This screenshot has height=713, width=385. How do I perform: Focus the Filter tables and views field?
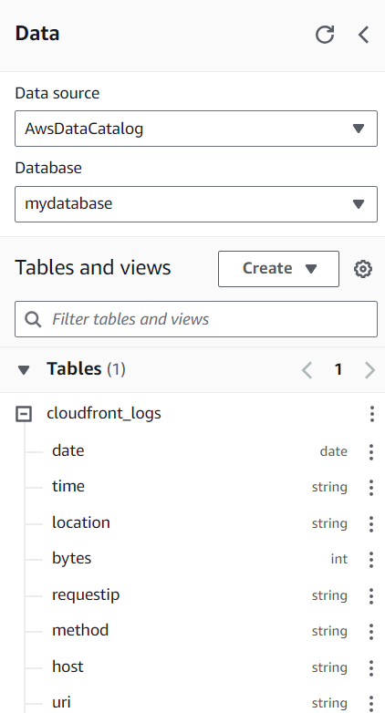[196, 319]
